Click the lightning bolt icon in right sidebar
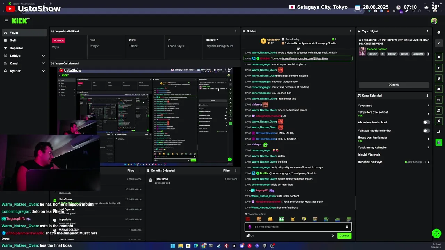 (x=439, y=68)
